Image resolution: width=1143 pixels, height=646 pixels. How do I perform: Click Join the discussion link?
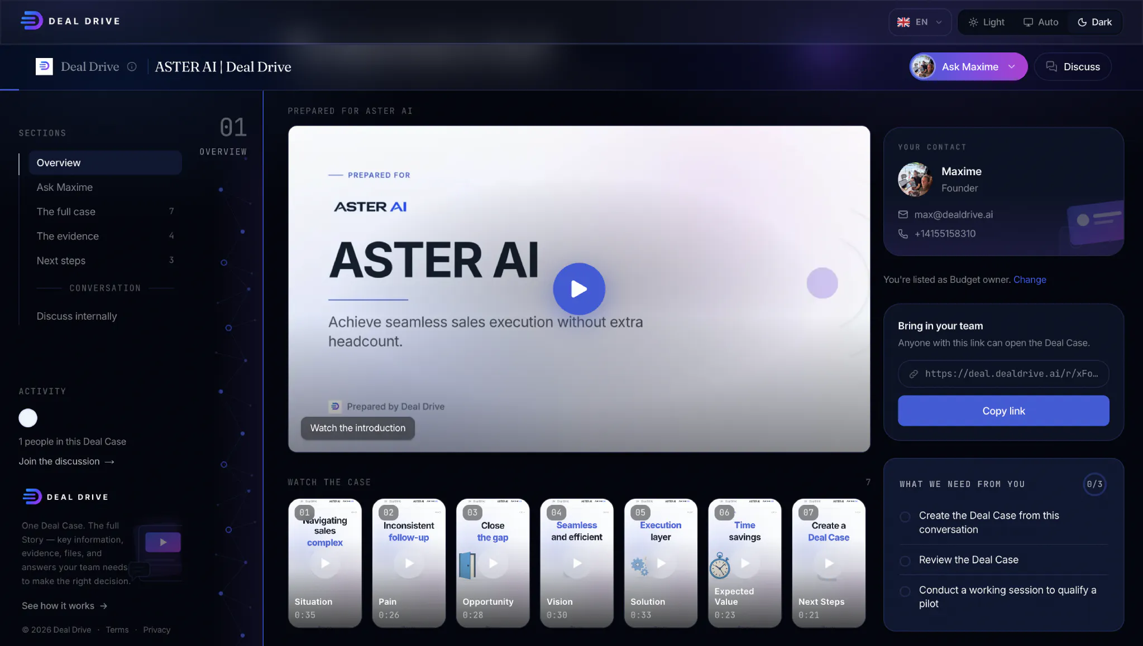pos(66,461)
